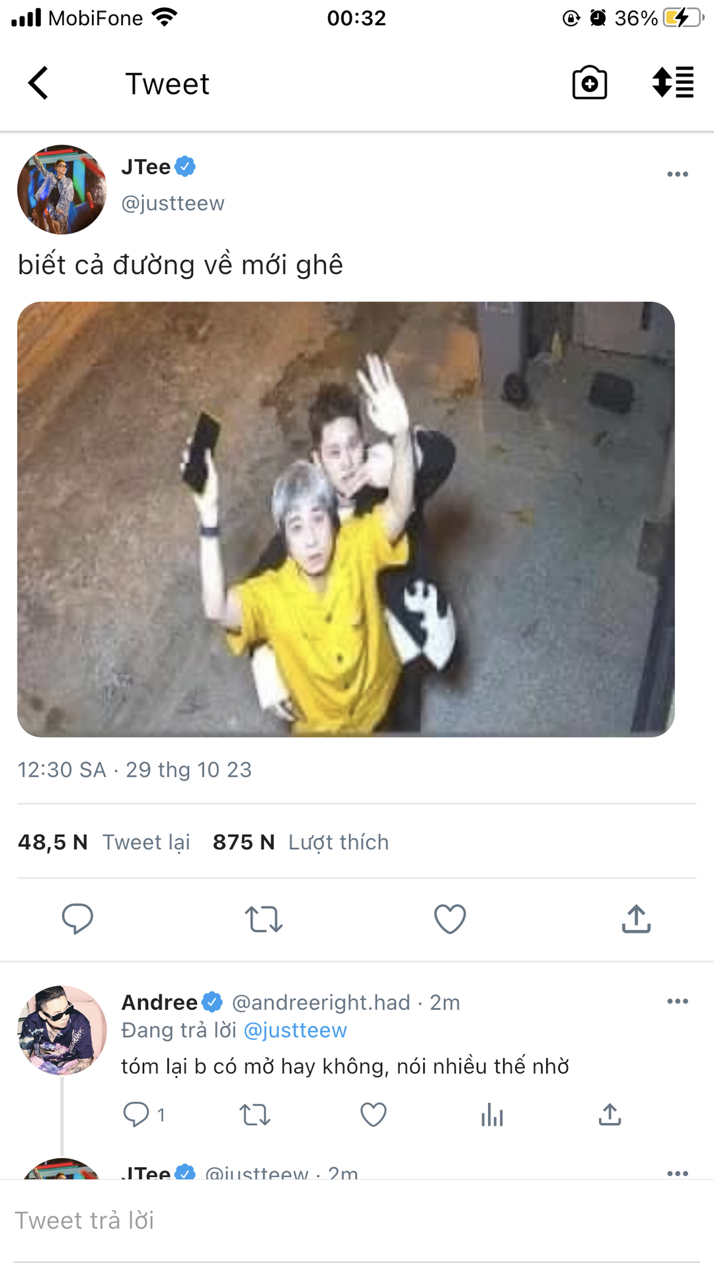The width and height of the screenshot is (714, 1269).
Task: Open more options on Andree's reply
Action: pyautogui.click(x=677, y=1001)
